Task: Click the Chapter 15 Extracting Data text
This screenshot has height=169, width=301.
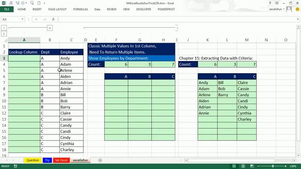Action: (x=216, y=58)
